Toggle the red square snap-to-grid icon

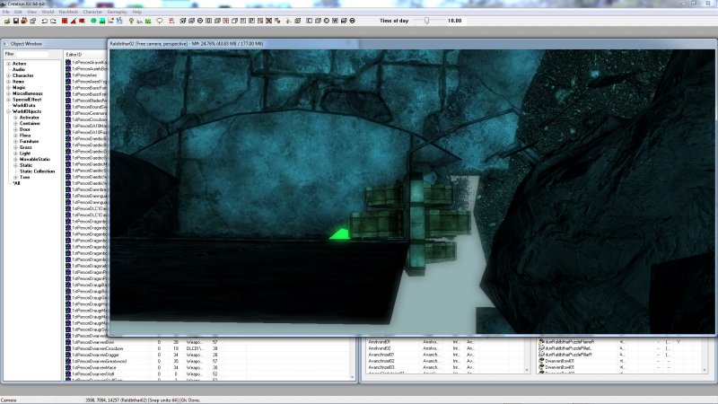click(x=65, y=21)
